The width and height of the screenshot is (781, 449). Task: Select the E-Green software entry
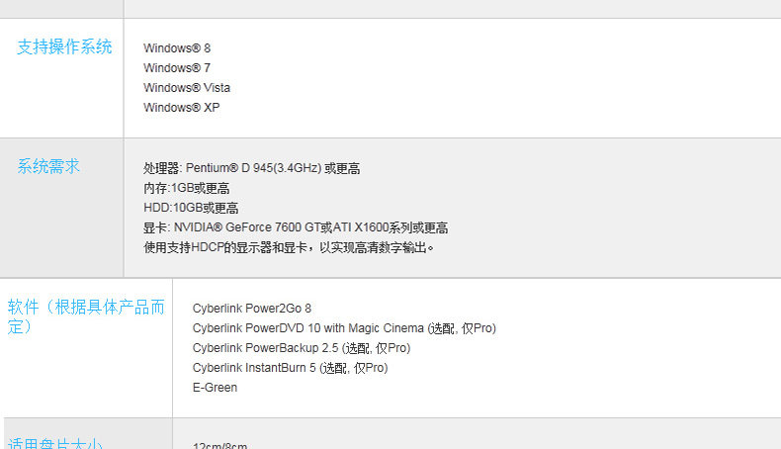point(215,388)
